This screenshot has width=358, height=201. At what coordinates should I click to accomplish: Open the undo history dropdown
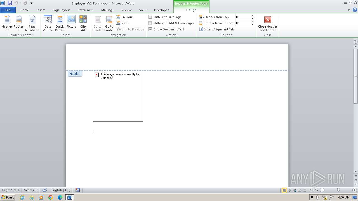(20, 3)
